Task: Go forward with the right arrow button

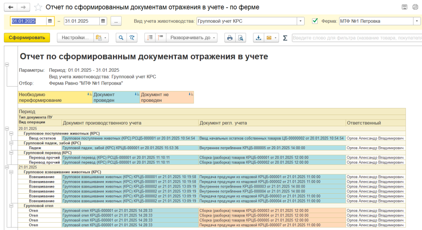Action: 23,7
